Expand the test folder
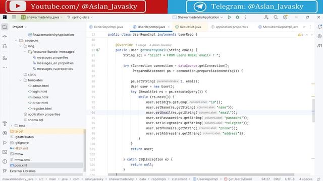 12,126
